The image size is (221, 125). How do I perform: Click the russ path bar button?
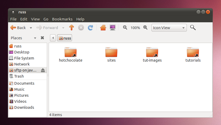pyautogui.click(x=64, y=38)
